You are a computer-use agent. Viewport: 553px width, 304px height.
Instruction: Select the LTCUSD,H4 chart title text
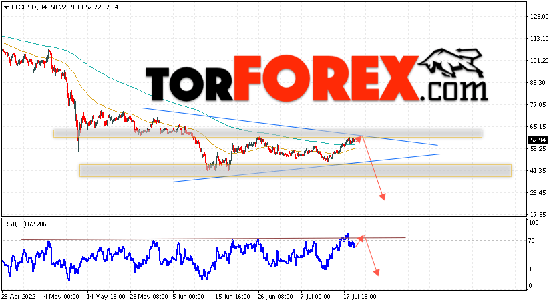[x=29, y=7]
